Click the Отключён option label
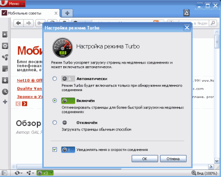The image size is (221, 177). pyautogui.click(x=87, y=123)
